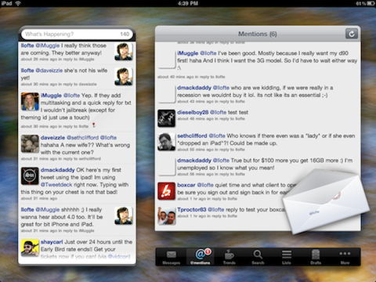Open Tproctor83's avatar in Mentions
The image size is (376, 282).
166,215
